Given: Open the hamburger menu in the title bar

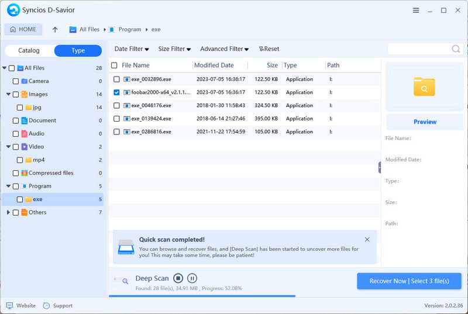Looking at the screenshot, I should [416, 11].
